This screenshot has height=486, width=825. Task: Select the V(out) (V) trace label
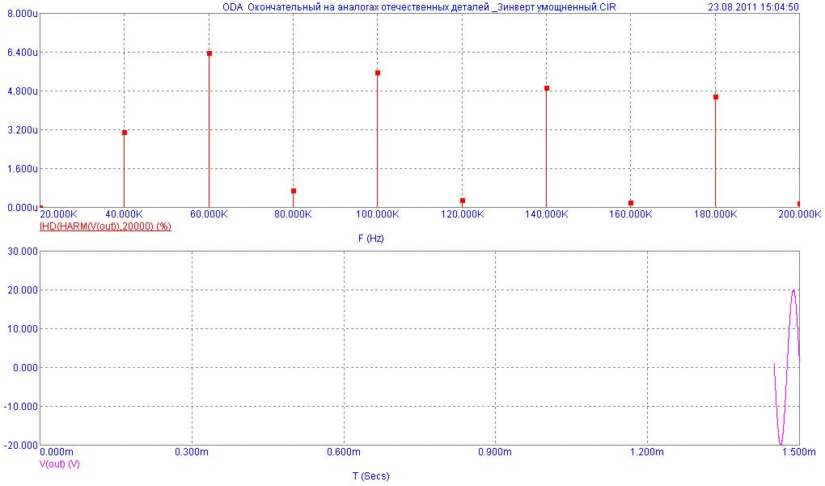pyautogui.click(x=60, y=464)
